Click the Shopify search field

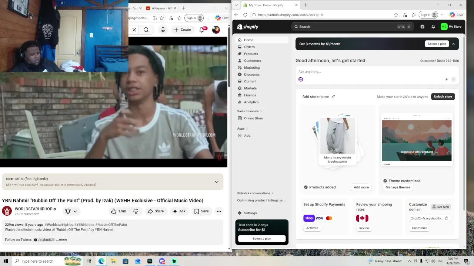click(x=353, y=27)
